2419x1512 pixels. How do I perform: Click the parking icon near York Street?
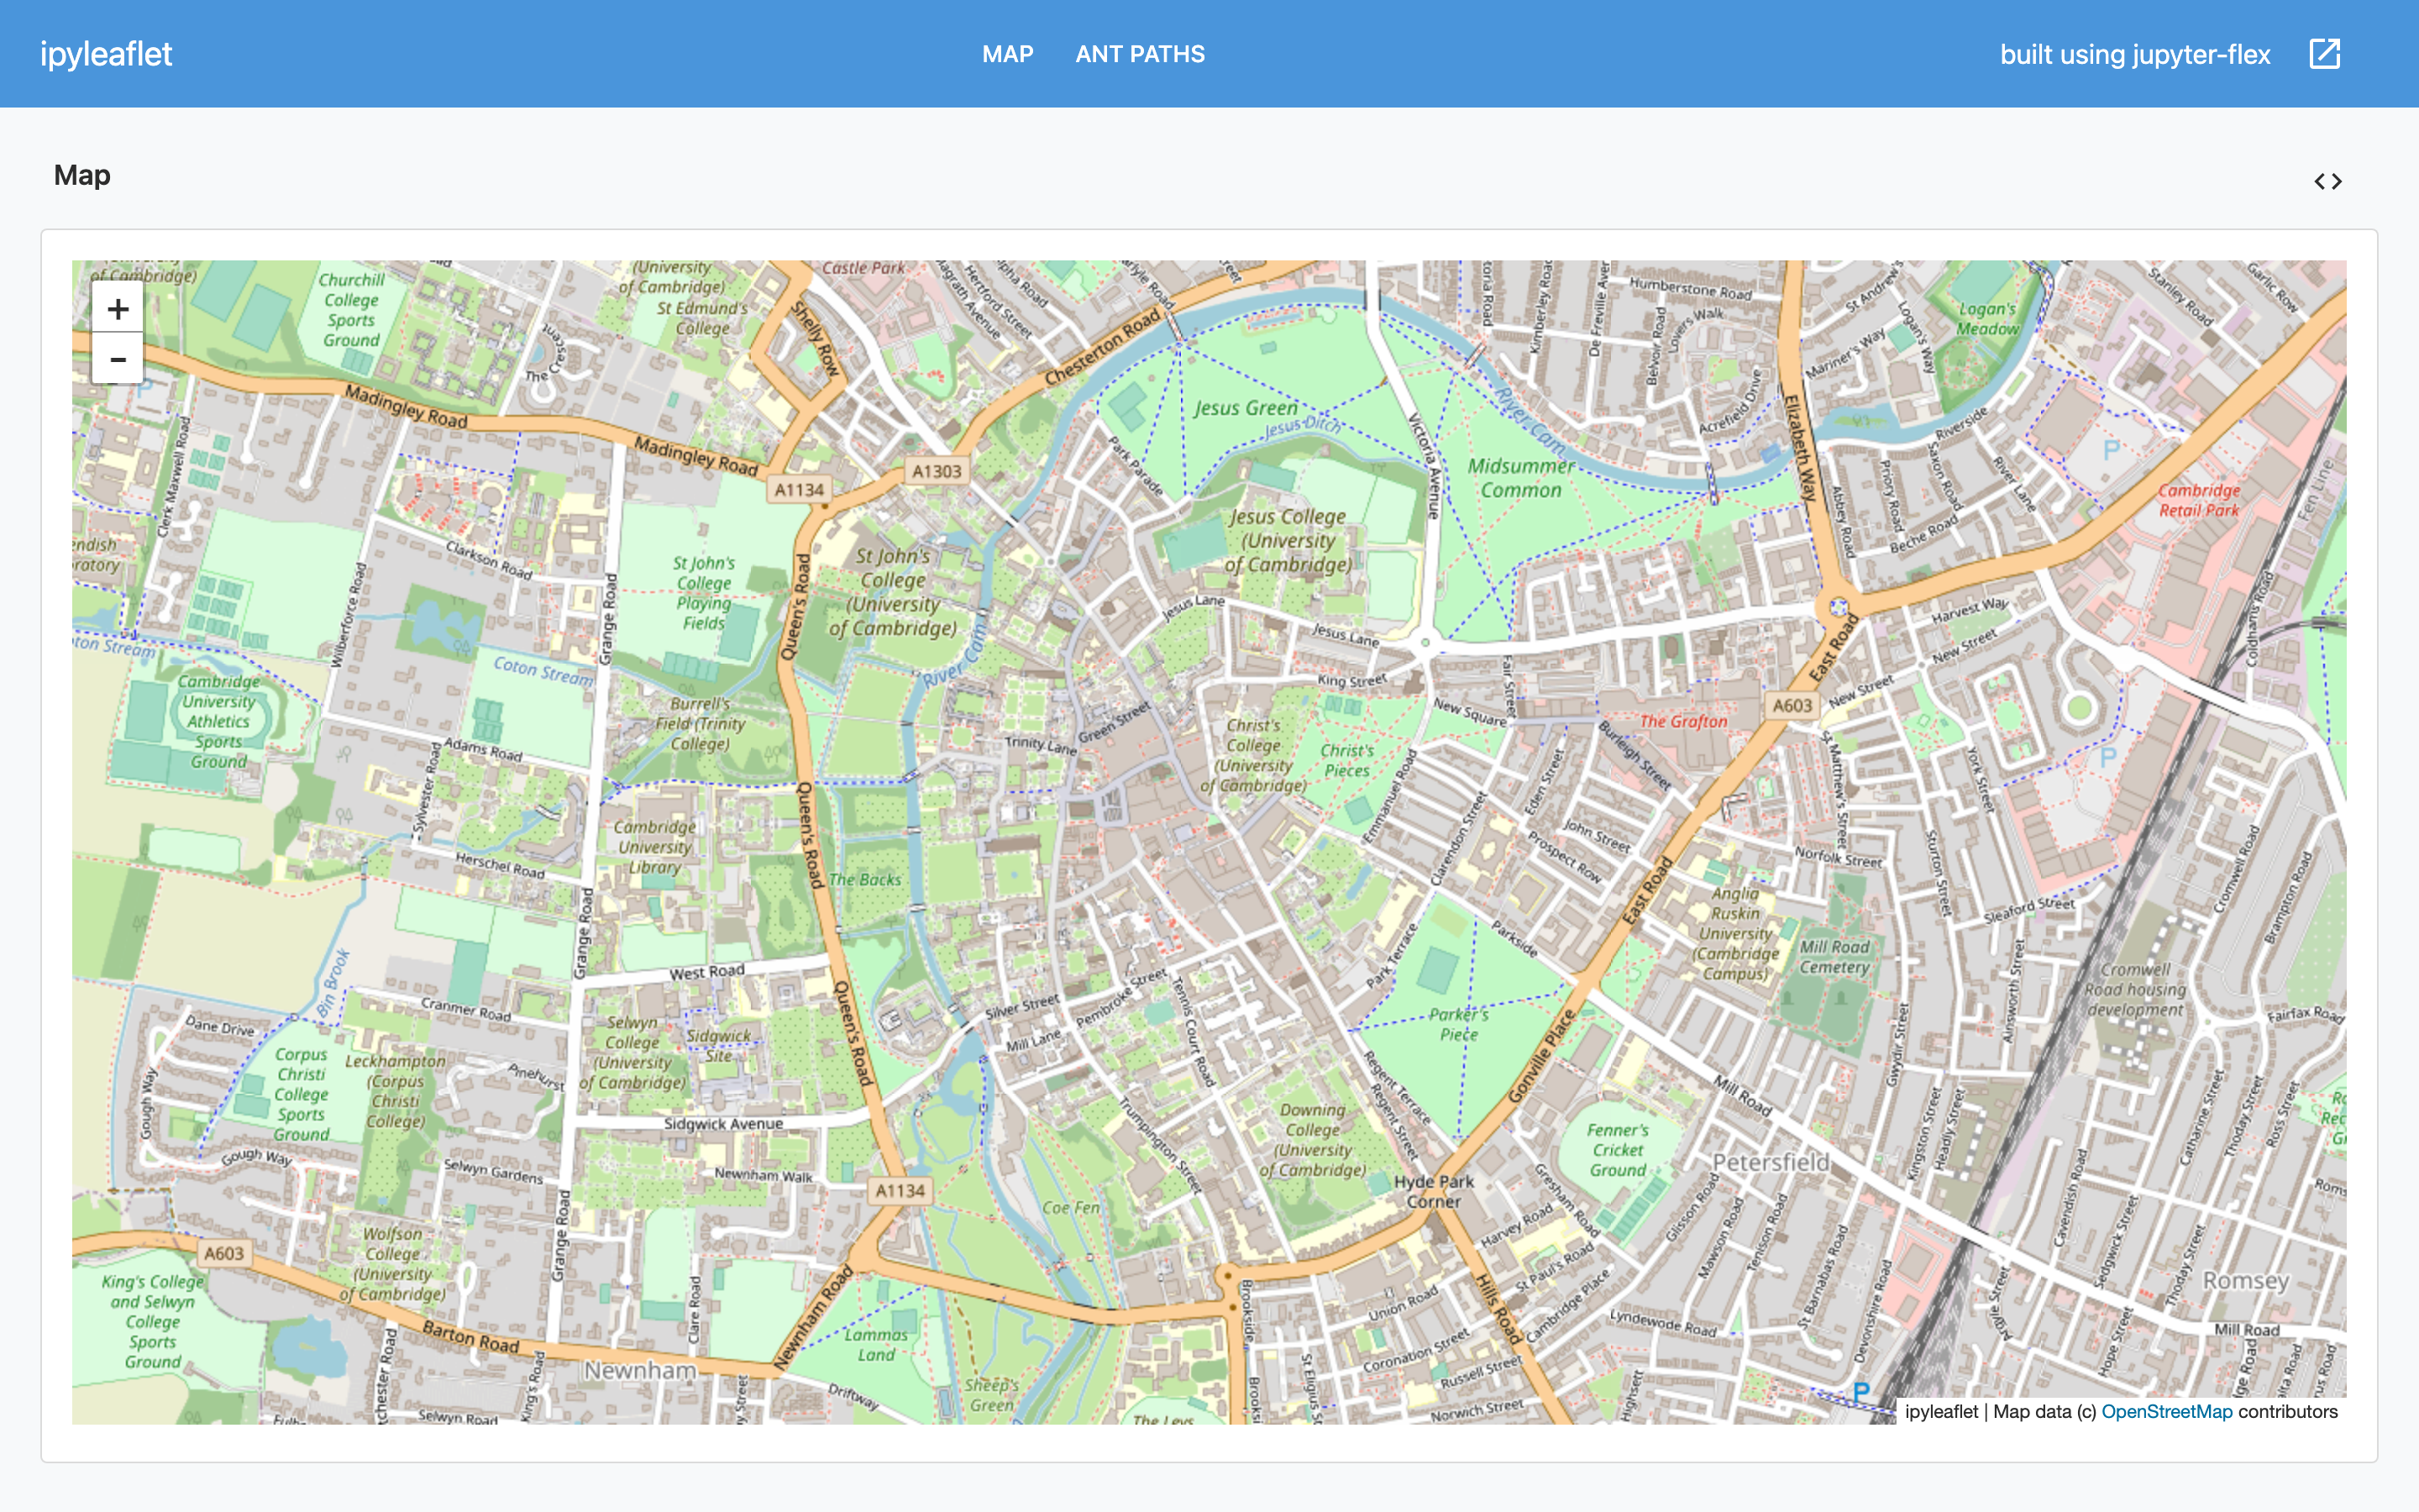2107,757
